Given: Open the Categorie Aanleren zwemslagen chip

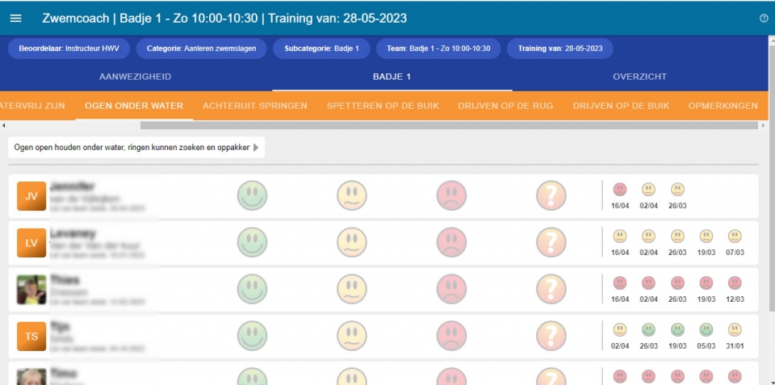Looking at the screenshot, I should 201,48.
